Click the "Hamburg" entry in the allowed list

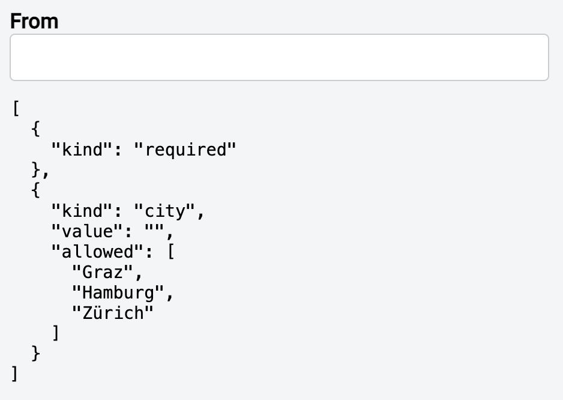click(x=118, y=292)
